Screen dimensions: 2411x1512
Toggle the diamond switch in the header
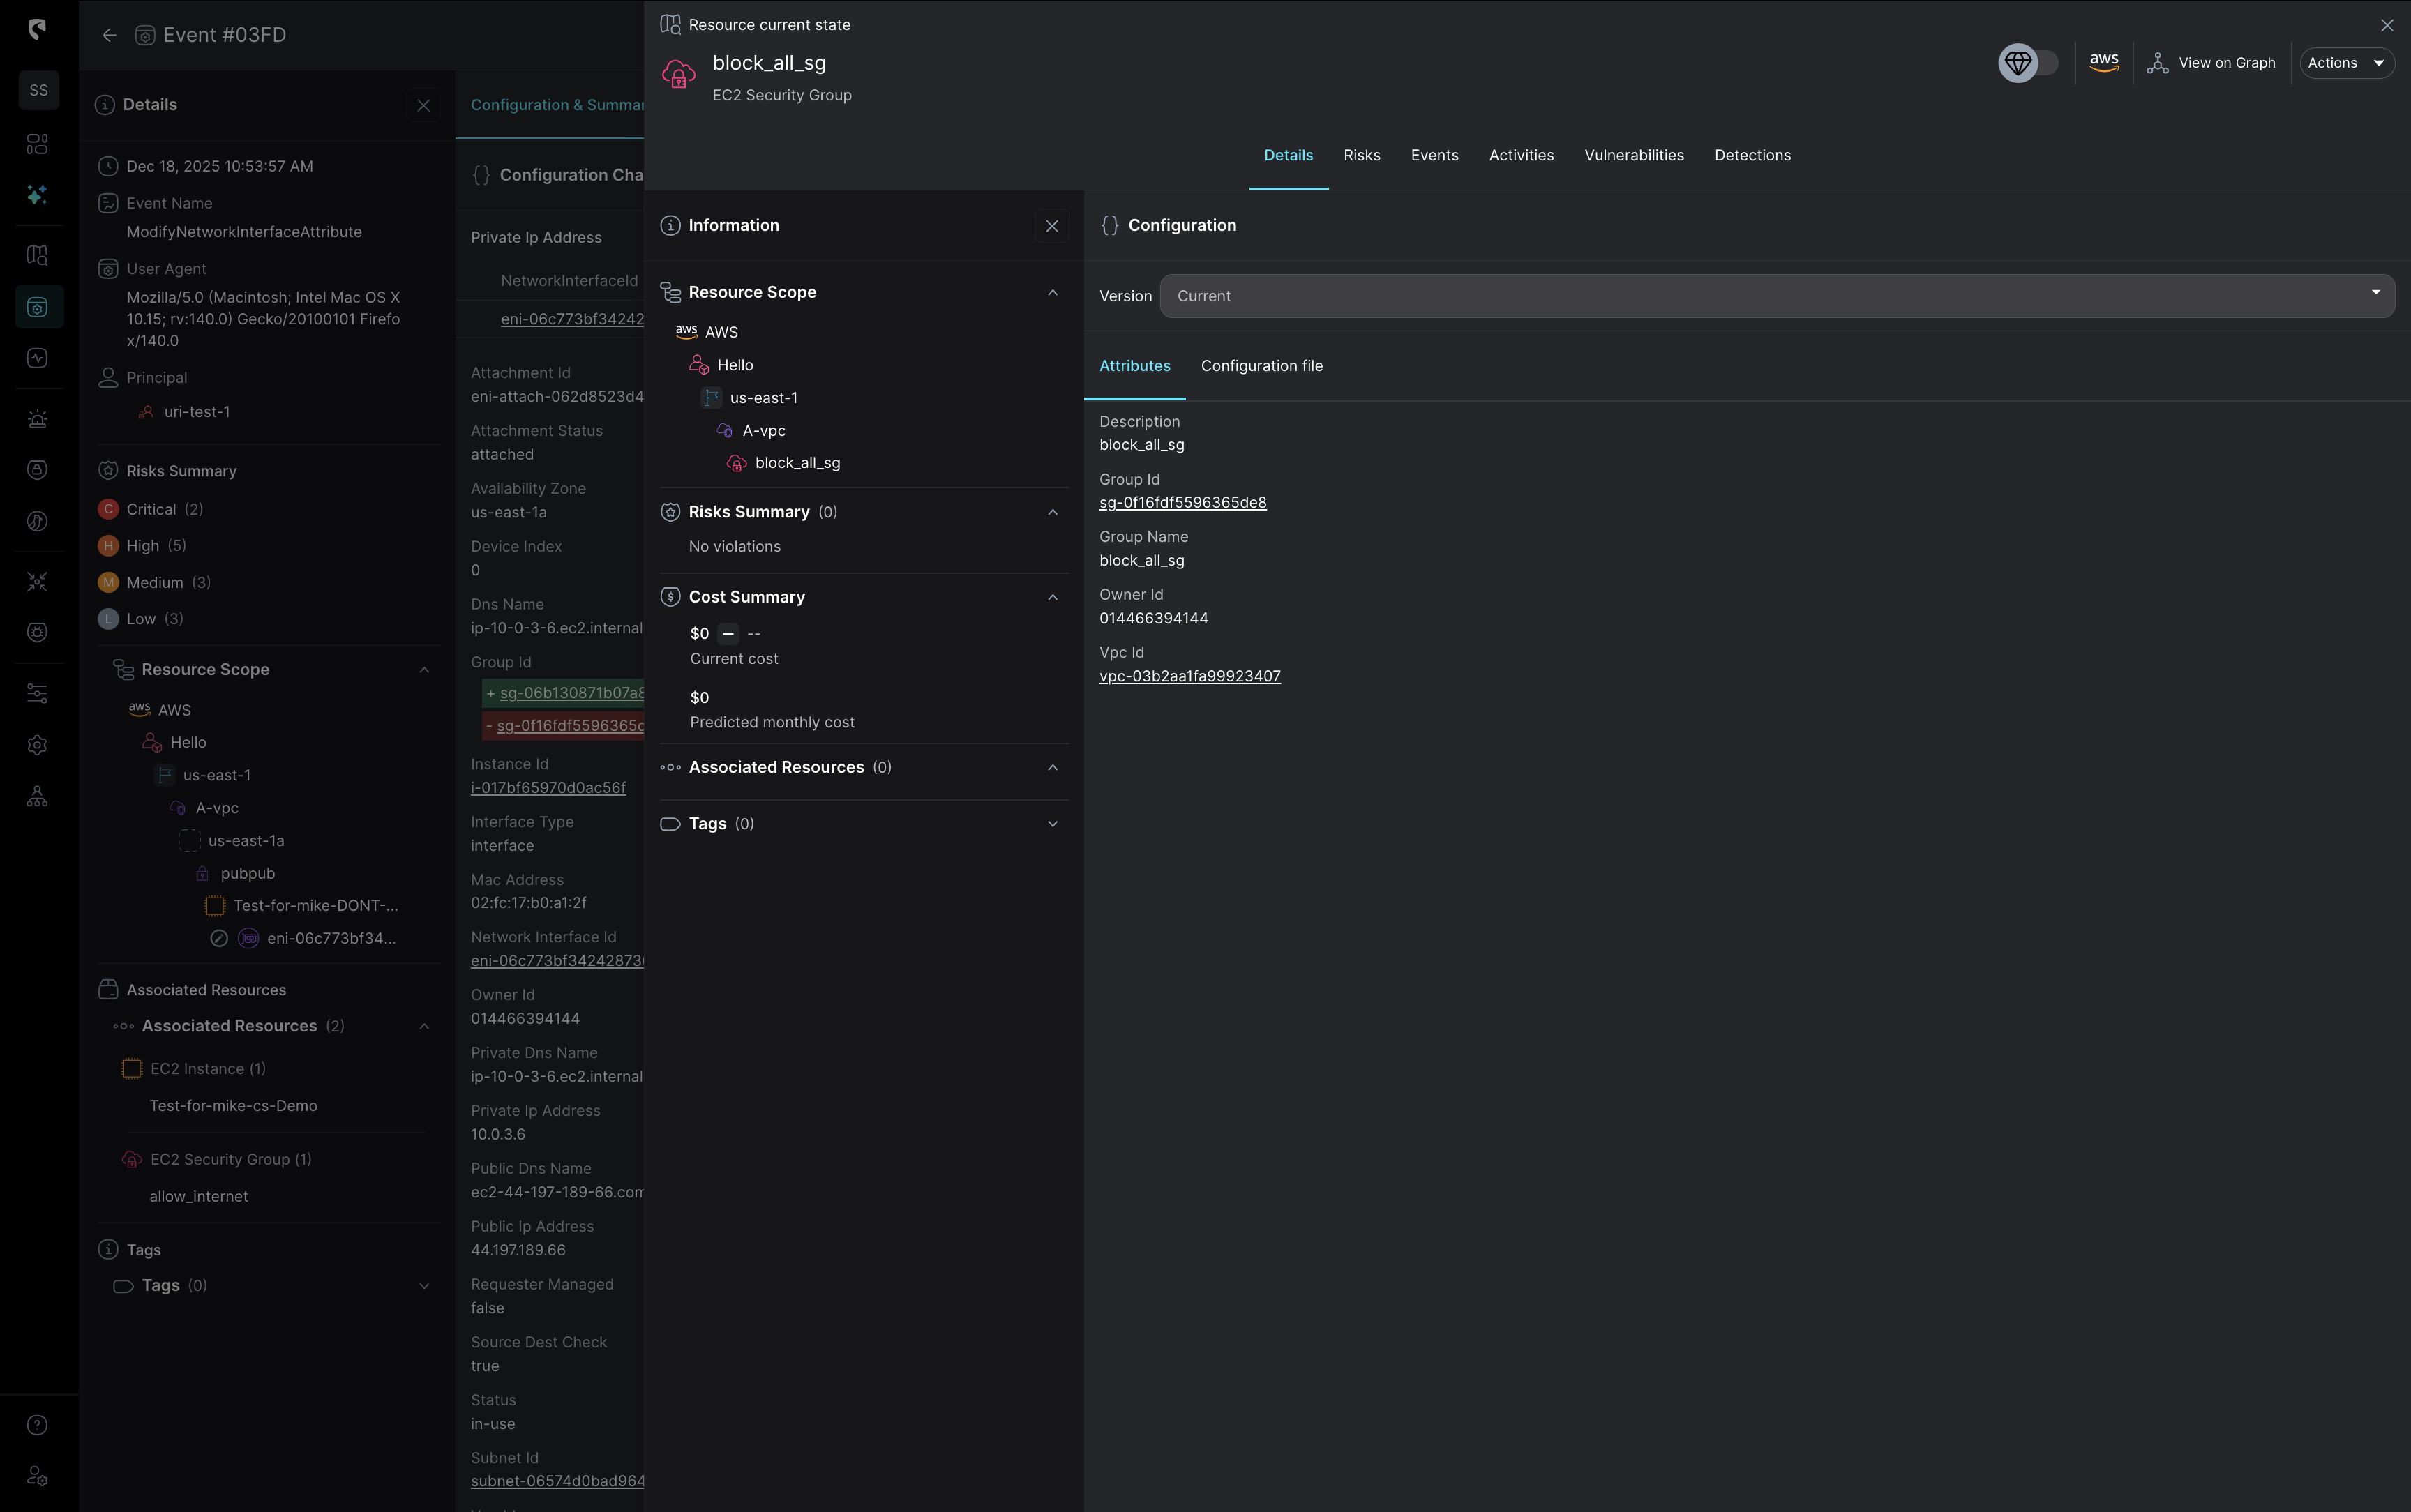click(2028, 63)
